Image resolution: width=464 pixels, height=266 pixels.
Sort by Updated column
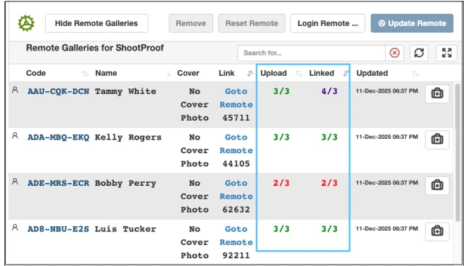tap(415, 74)
